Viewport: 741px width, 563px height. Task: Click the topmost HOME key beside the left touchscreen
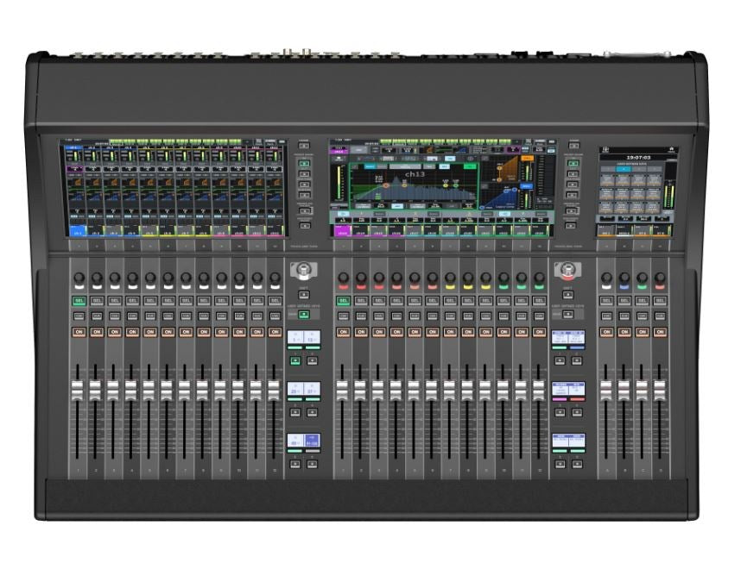point(304,147)
